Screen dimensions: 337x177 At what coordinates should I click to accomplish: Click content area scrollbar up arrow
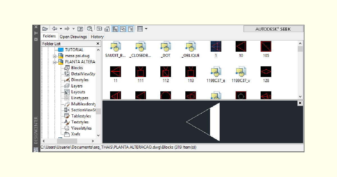(x=300, y=44)
